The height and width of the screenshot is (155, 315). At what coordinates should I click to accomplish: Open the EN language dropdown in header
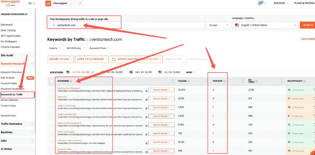coord(31,3)
